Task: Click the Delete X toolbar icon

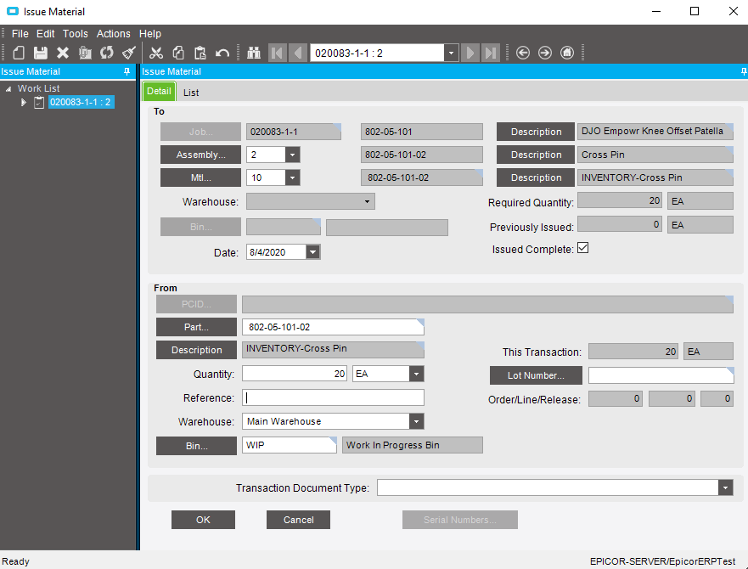Action: click(62, 53)
